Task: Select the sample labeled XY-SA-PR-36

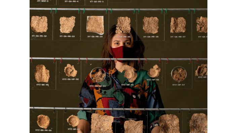Action: pyautogui.click(x=151, y=25)
